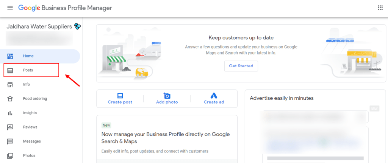Open Reviews section
This screenshot has width=388, height=163.
pyautogui.click(x=30, y=127)
